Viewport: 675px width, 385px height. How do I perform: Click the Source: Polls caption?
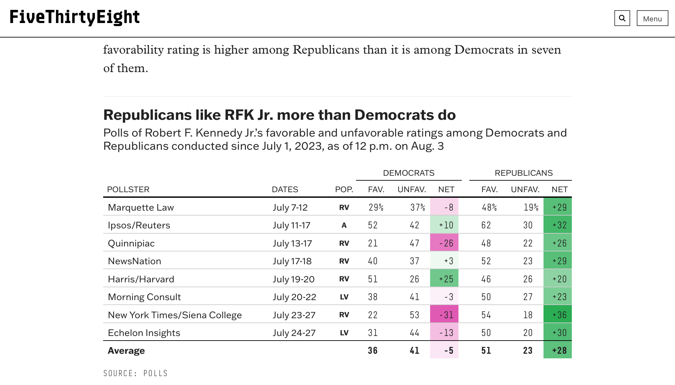click(135, 373)
